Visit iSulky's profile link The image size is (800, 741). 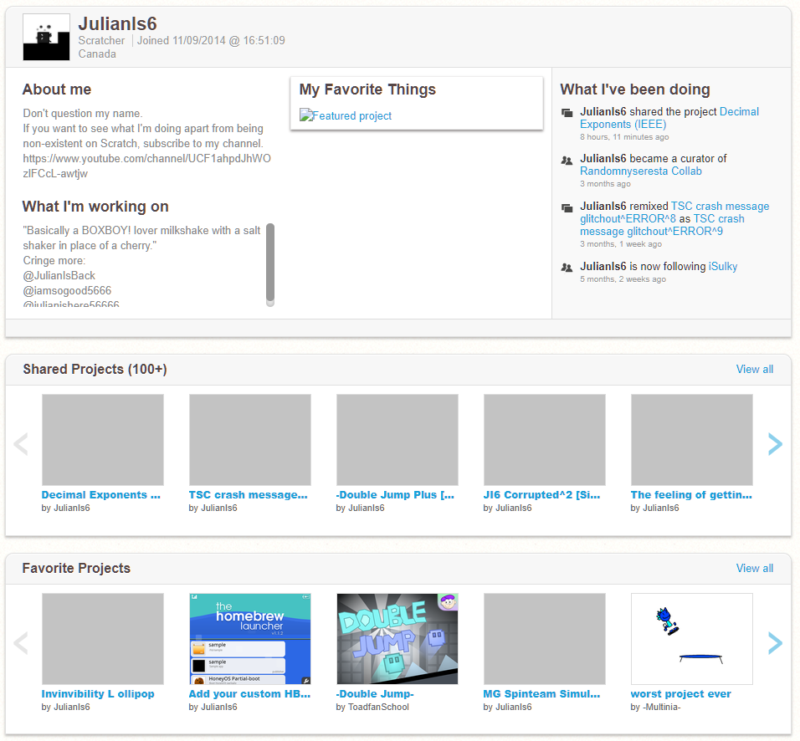click(x=723, y=267)
